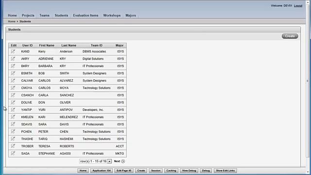Open the Majors tab
The height and width of the screenshot is (175, 311).
131,15
